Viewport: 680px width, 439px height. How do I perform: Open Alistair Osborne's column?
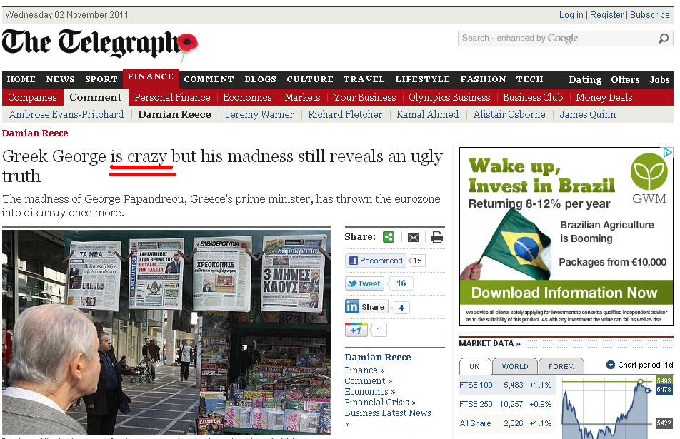tap(509, 114)
